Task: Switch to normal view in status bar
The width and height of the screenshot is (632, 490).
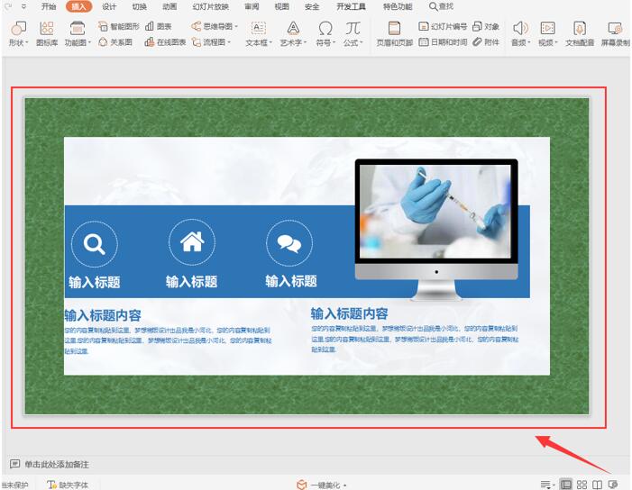Action: tap(566, 485)
